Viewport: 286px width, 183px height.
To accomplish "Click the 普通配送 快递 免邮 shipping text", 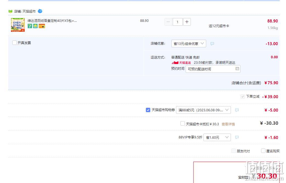I will pos(185,57).
